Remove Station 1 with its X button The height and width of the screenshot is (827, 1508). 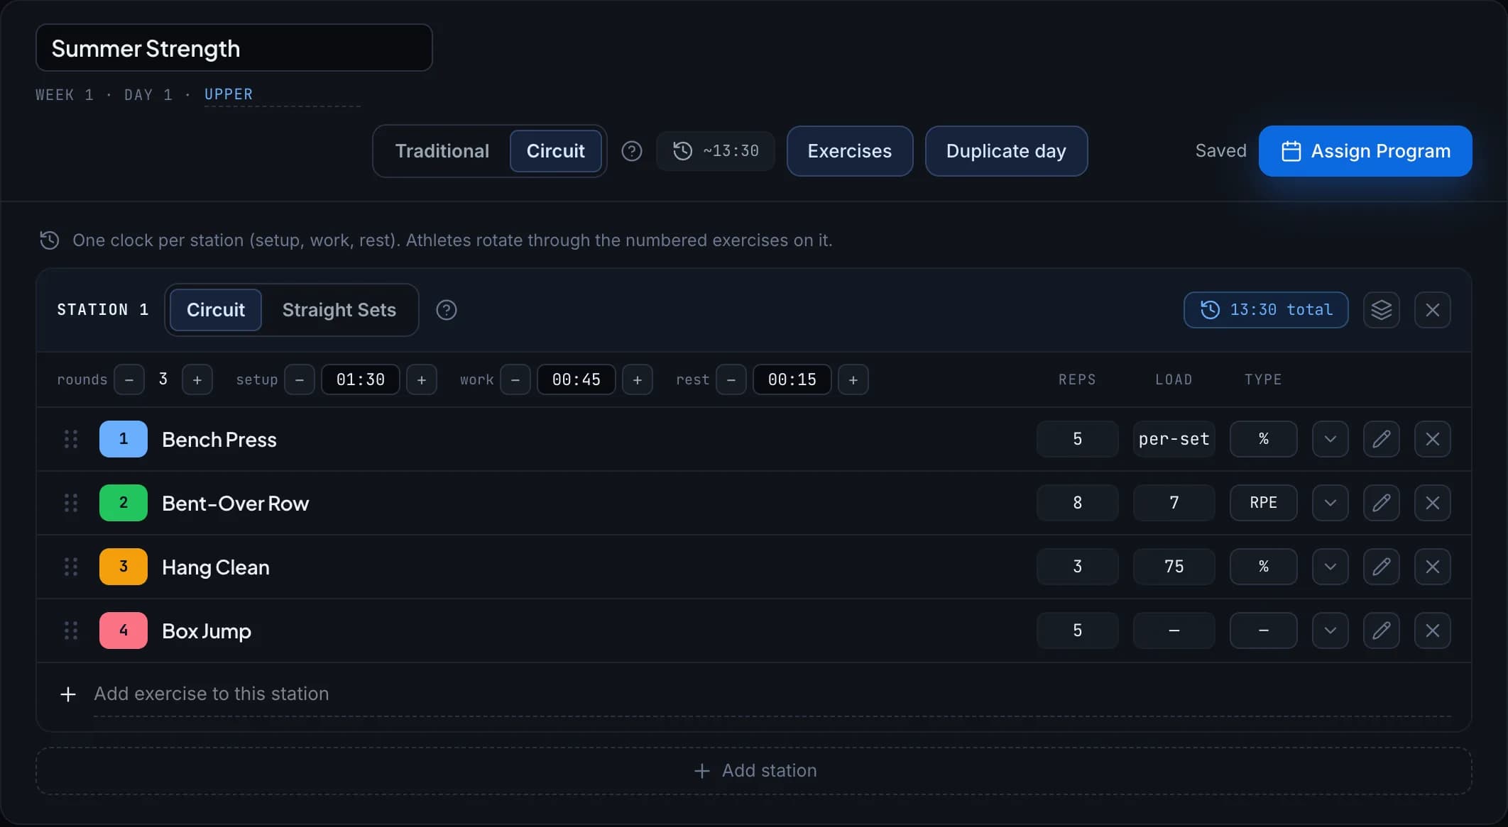[1432, 310]
